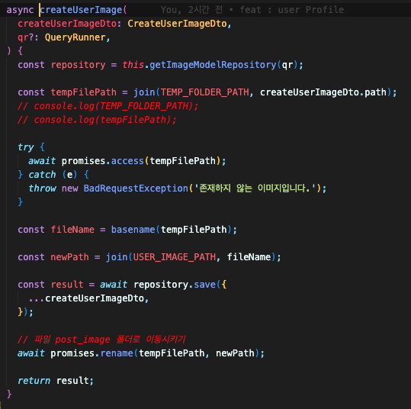
Task: Place cursor on 'createUserImage(' method name
Action: coord(83,10)
